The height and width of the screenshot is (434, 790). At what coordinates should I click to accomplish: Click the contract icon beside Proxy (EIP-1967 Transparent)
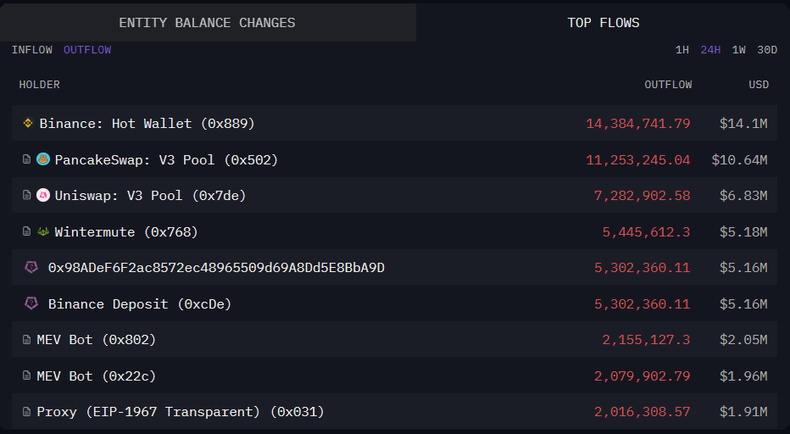(x=27, y=412)
